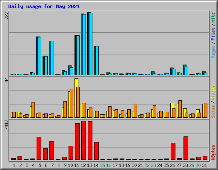218x170 pixels.
Task: Click the Hits legend label
Action: [213, 17]
